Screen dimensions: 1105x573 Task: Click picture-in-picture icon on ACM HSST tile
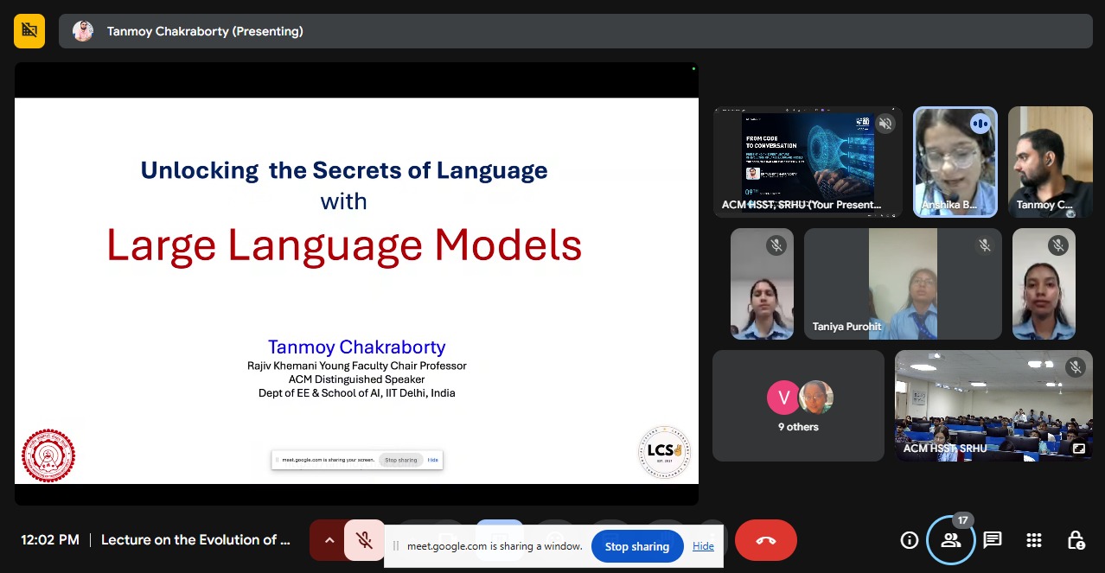coord(1078,449)
